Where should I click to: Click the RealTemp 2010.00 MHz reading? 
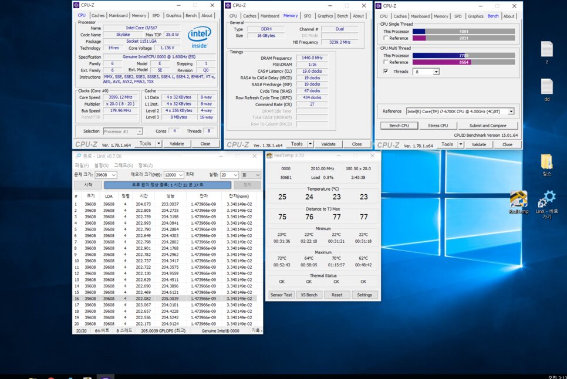(322, 169)
